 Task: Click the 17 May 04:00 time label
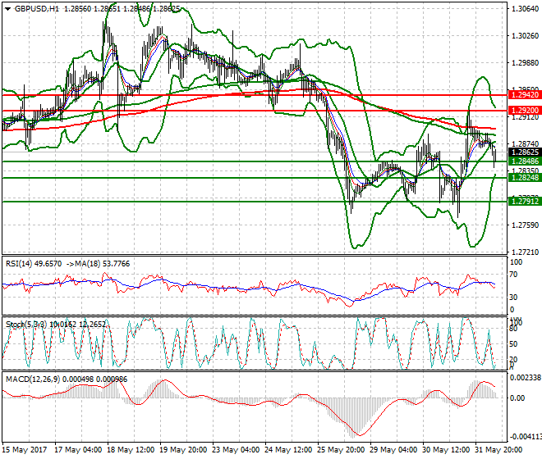(78, 450)
